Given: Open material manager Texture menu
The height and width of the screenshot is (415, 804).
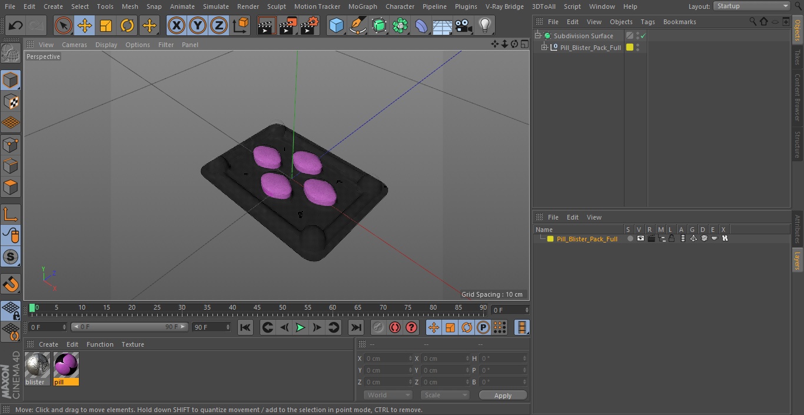Looking at the screenshot, I should pos(132,344).
